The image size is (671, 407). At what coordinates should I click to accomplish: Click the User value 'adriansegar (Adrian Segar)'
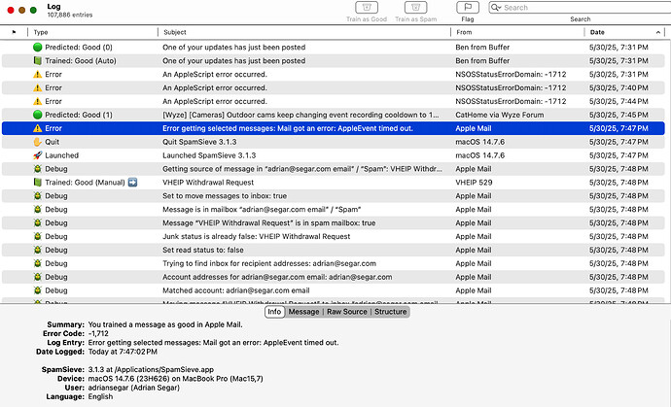[133, 388]
